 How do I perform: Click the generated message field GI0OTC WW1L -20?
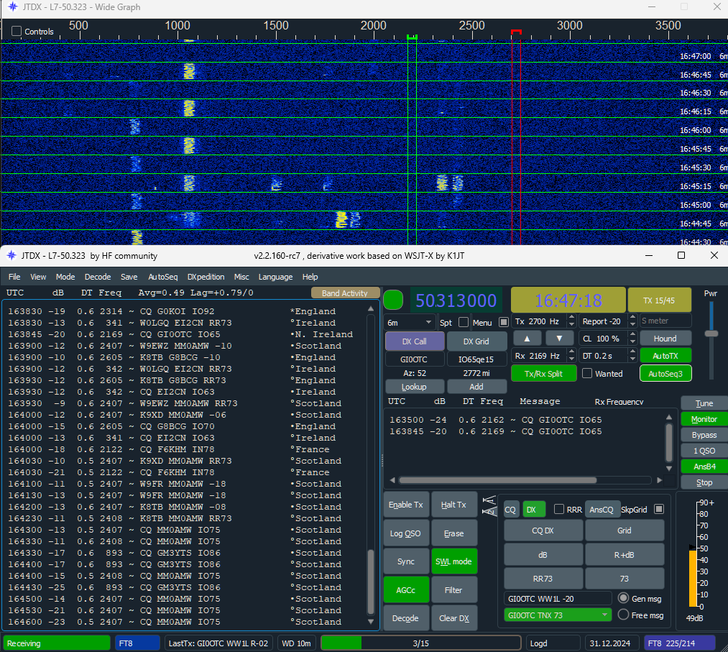[558, 598]
